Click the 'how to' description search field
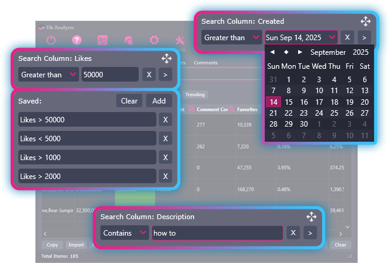 click(x=217, y=233)
